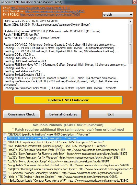Click log line "Reading FNISBase V7.4.5"
Screen dimensions: 137x185
pyautogui.click(x=21, y=58)
